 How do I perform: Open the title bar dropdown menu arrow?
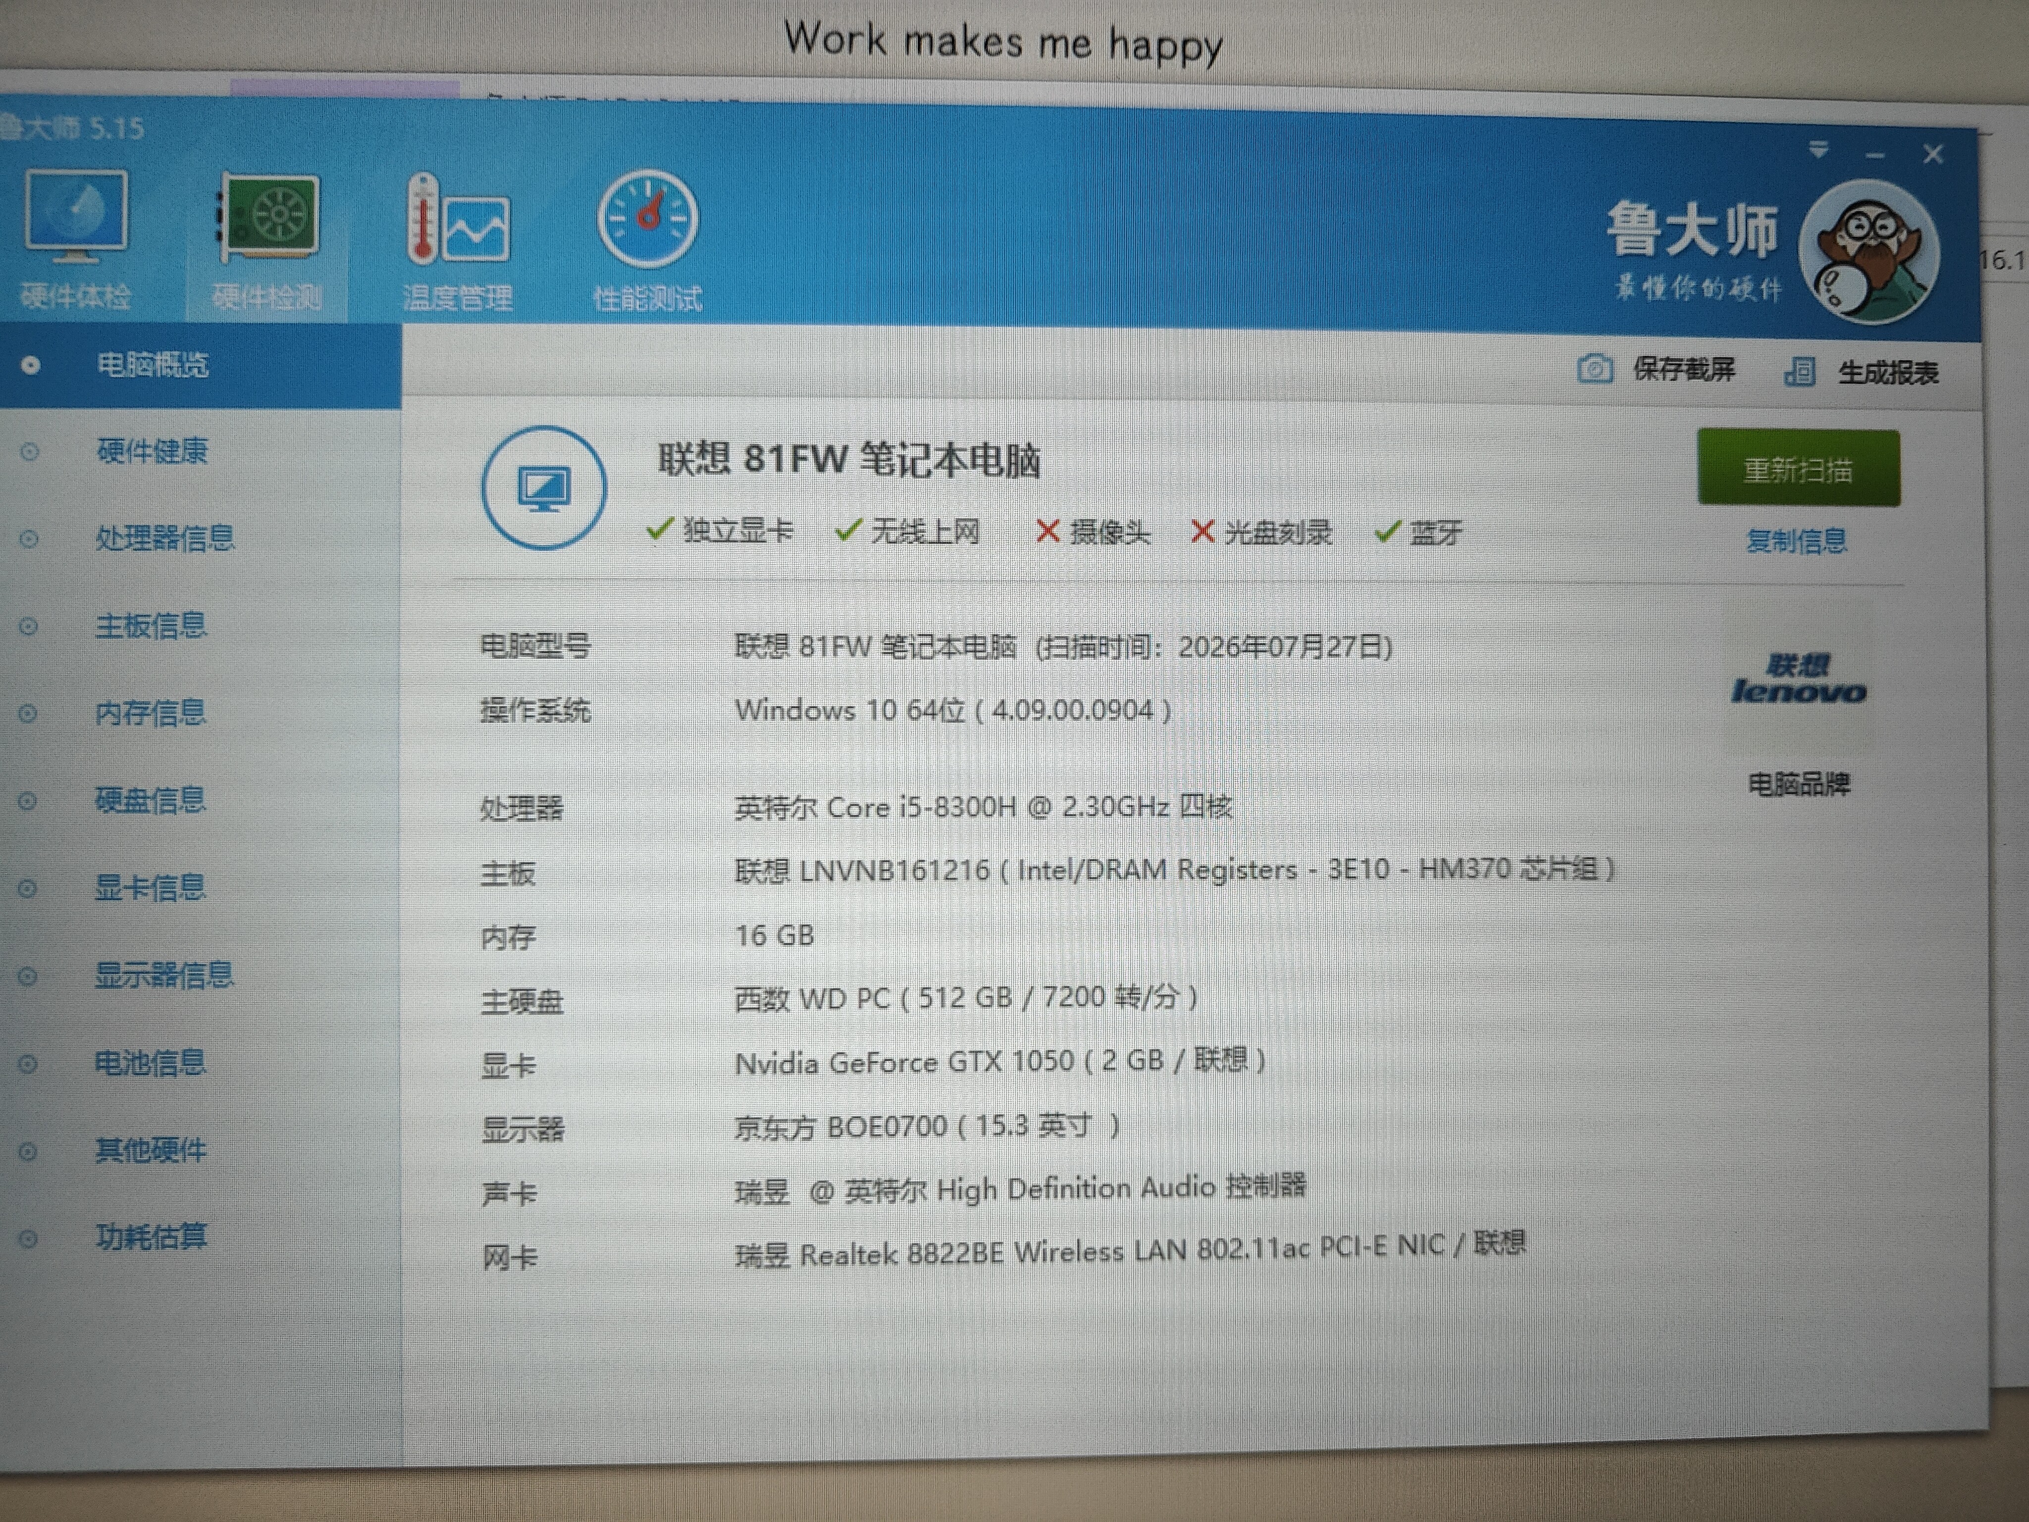pyautogui.click(x=1819, y=150)
